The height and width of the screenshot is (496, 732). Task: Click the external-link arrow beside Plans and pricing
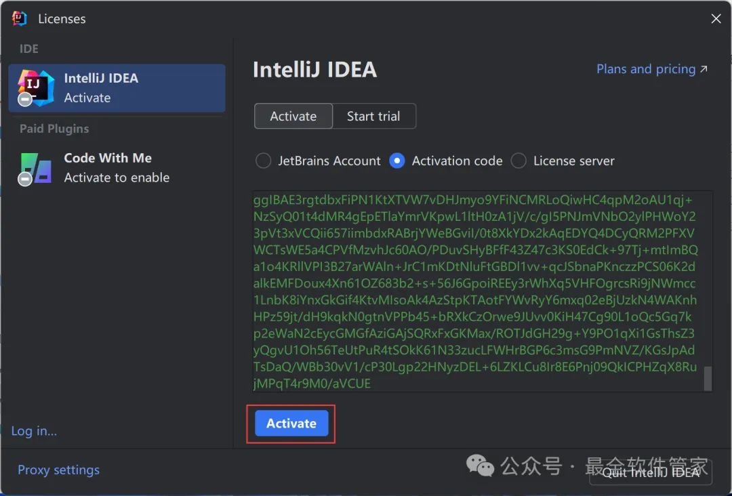[x=704, y=69]
